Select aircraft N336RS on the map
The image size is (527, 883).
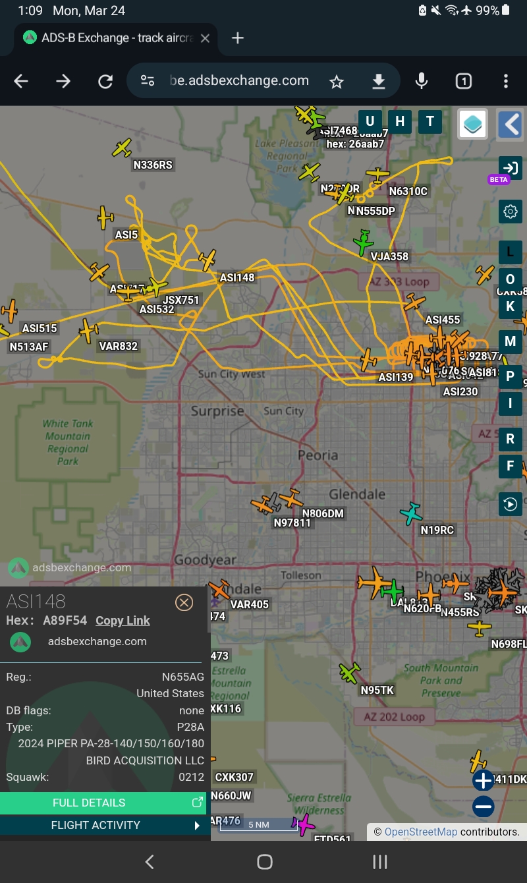point(123,148)
